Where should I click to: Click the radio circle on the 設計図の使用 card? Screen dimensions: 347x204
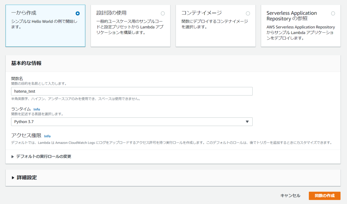point(163,13)
